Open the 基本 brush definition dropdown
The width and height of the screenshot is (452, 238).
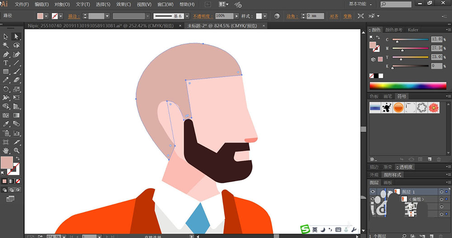[x=187, y=16]
